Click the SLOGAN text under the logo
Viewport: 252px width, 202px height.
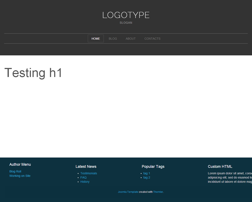[126, 23]
